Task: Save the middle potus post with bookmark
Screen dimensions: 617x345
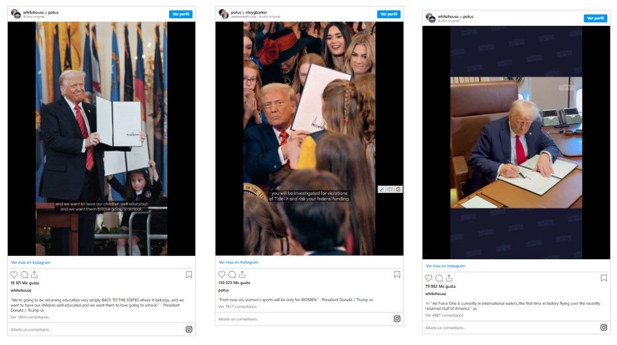Action: (x=397, y=274)
